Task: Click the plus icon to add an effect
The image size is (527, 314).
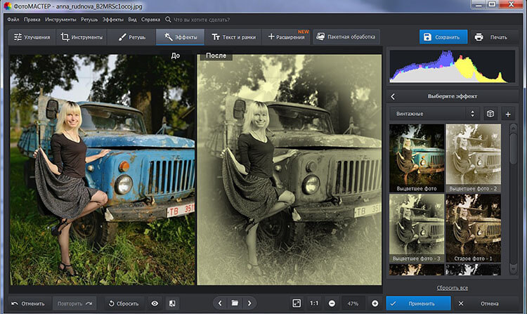Action: point(507,113)
